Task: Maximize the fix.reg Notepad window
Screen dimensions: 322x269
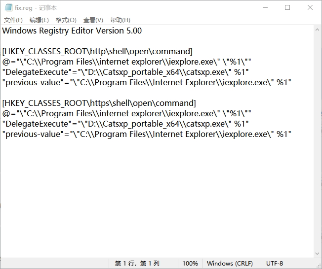Action: pos(287,7)
